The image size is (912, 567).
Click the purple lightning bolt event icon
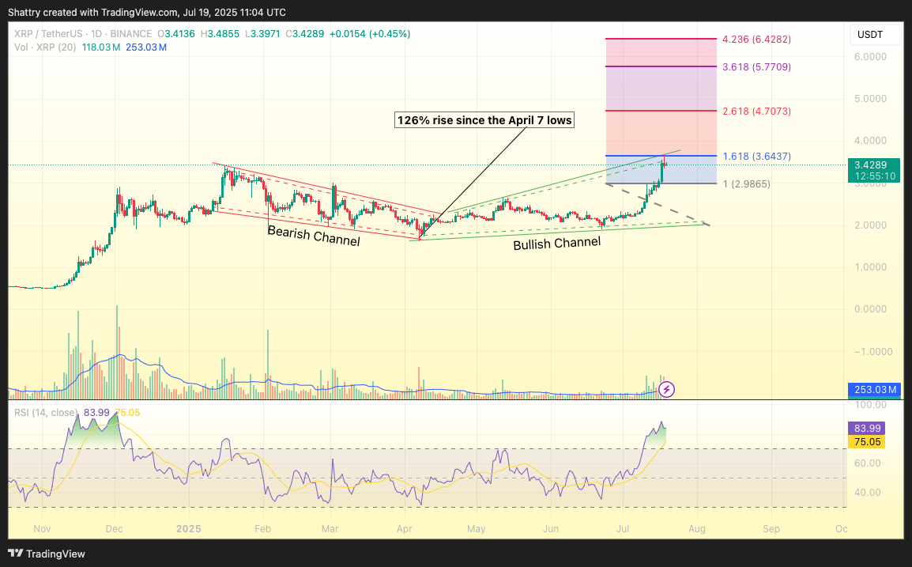coord(667,388)
